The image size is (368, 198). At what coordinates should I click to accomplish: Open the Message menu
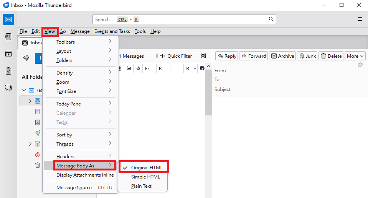[x=80, y=31]
